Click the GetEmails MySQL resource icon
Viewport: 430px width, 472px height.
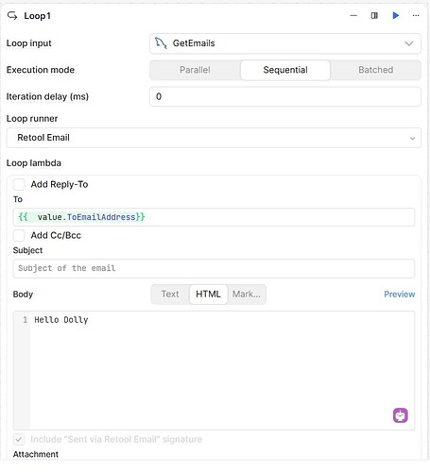coord(161,43)
